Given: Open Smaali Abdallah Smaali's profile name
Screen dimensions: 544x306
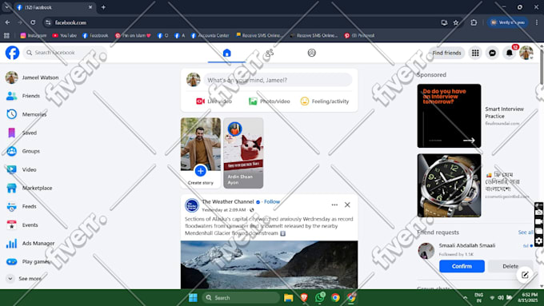Looking at the screenshot, I should pyautogui.click(x=466, y=245).
